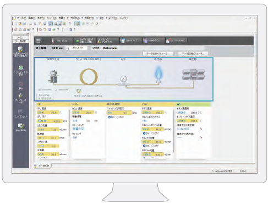Viewport: 268px width, 203px height.
Task: Switch to the メイン sidebar tab
Action: click(x=20, y=38)
